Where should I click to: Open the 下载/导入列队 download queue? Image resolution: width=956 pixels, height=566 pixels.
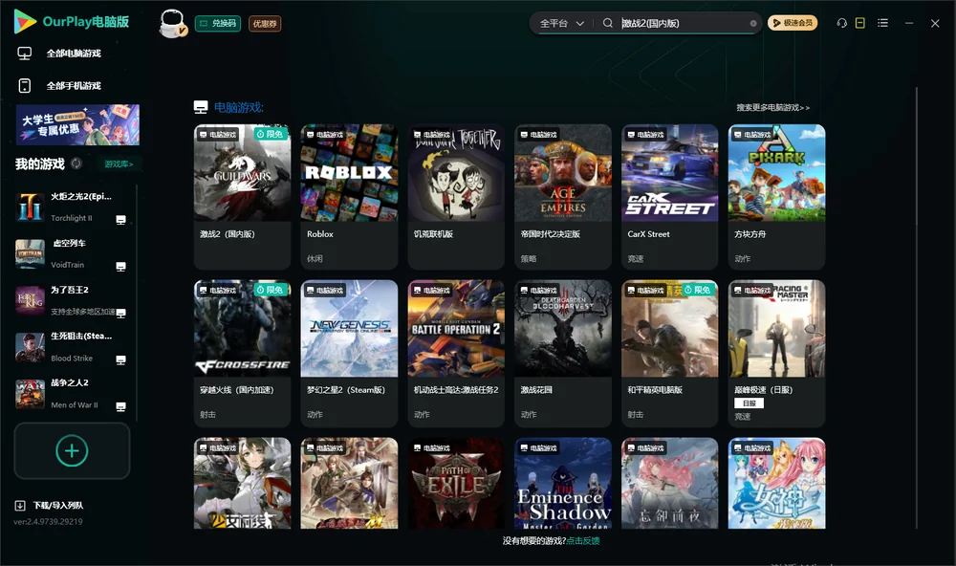(x=50, y=506)
